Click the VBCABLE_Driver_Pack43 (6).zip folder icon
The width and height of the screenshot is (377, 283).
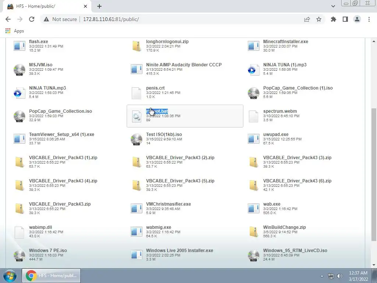tap(253, 185)
